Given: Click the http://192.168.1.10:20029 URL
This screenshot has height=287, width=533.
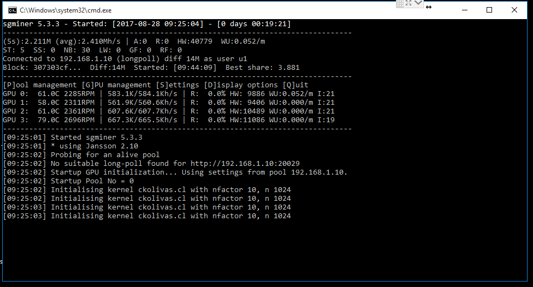Looking at the screenshot, I should pyautogui.click(x=245, y=164).
